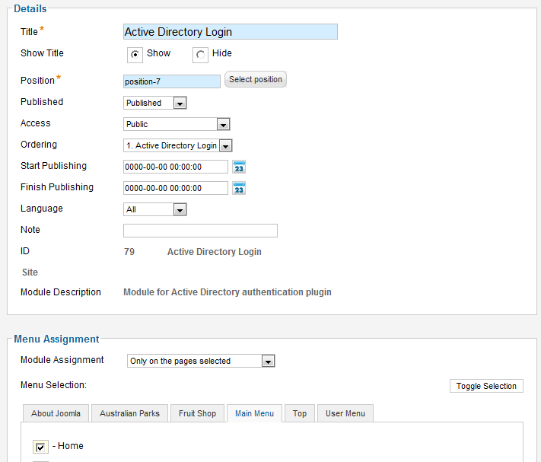
Task: Click the Select position button
Action: pyautogui.click(x=256, y=79)
